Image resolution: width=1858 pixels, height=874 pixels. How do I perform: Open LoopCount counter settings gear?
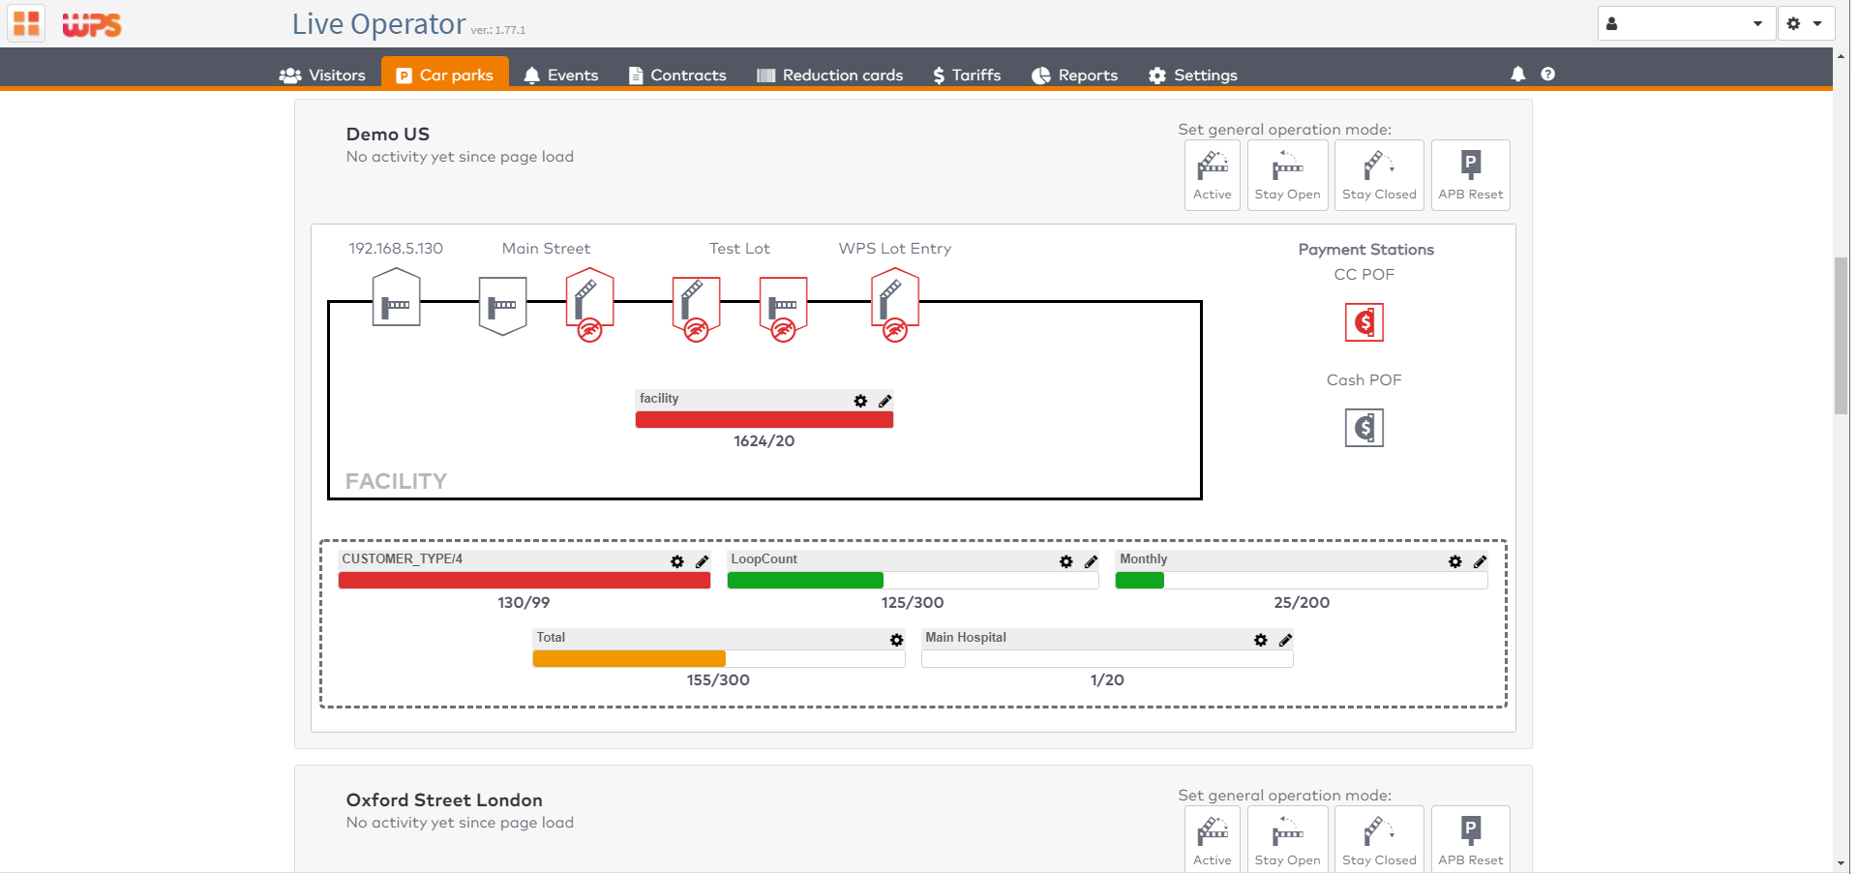pyautogui.click(x=1065, y=561)
